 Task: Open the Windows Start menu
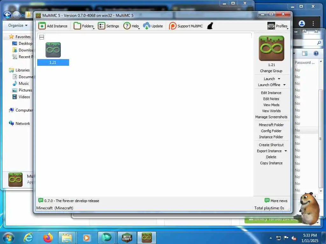pyautogui.click(x=9, y=238)
